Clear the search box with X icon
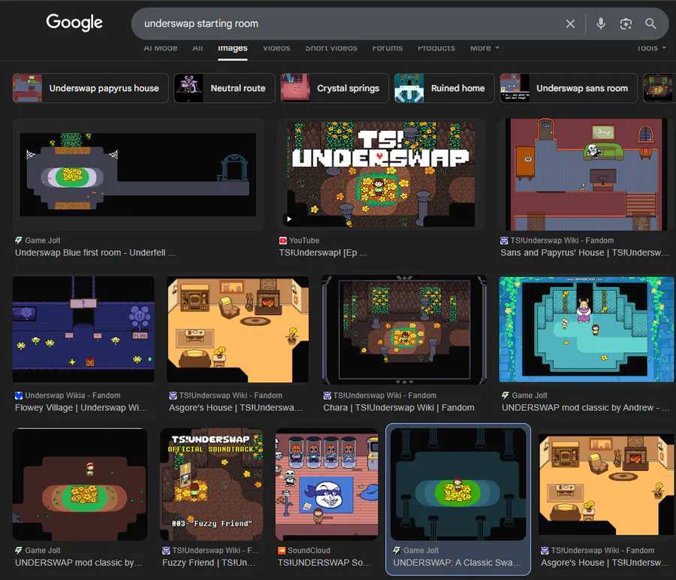Image resolution: width=676 pixels, height=580 pixels. pos(570,24)
